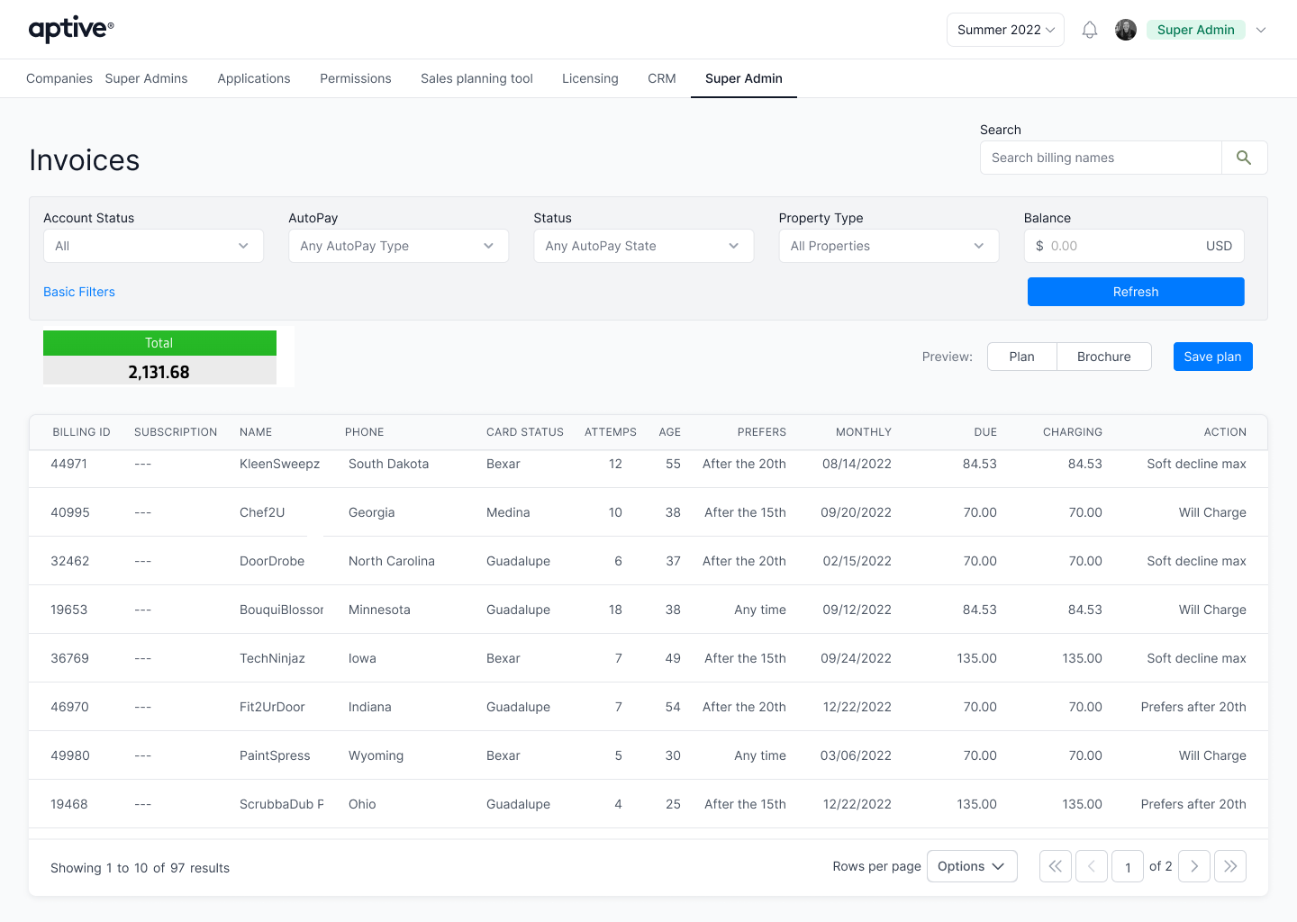Screen dimensions: 1297x922
Task: Open the Any AutoPay Type dropdown
Action: (398, 246)
